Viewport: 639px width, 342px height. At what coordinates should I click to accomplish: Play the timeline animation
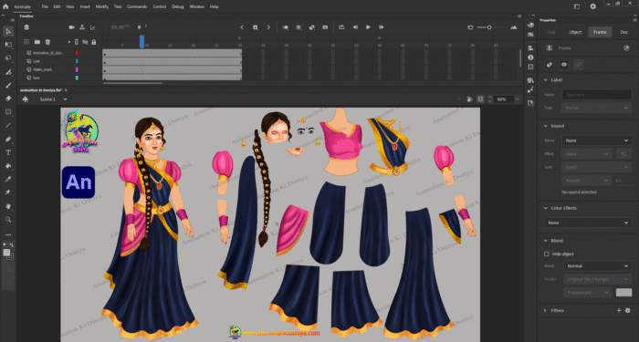(x=369, y=27)
